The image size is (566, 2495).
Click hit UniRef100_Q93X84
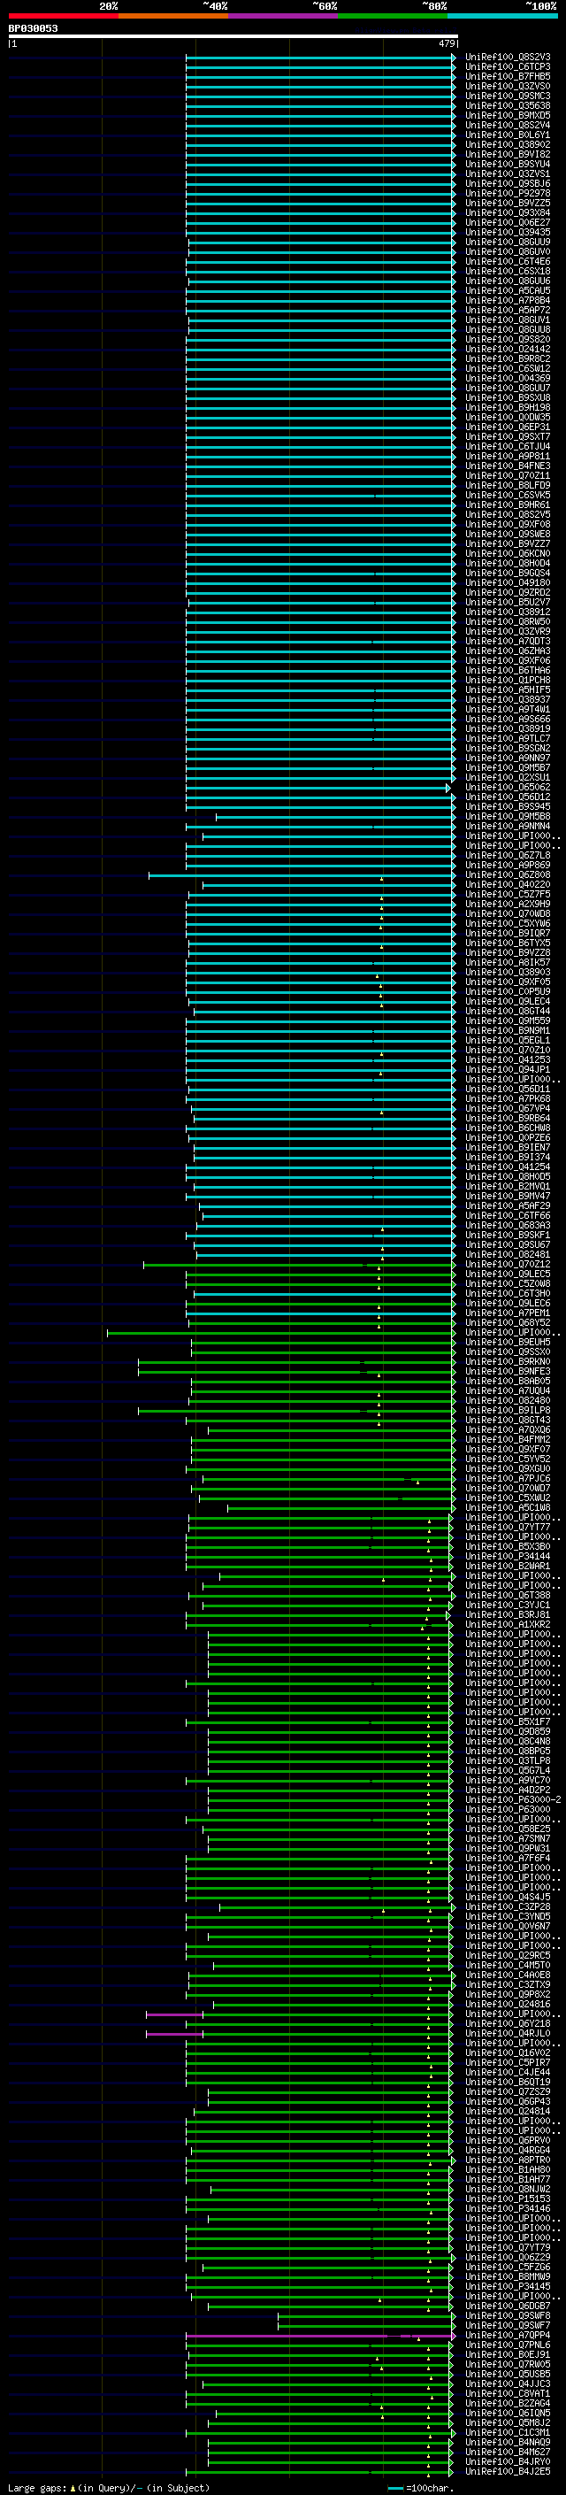(x=508, y=213)
